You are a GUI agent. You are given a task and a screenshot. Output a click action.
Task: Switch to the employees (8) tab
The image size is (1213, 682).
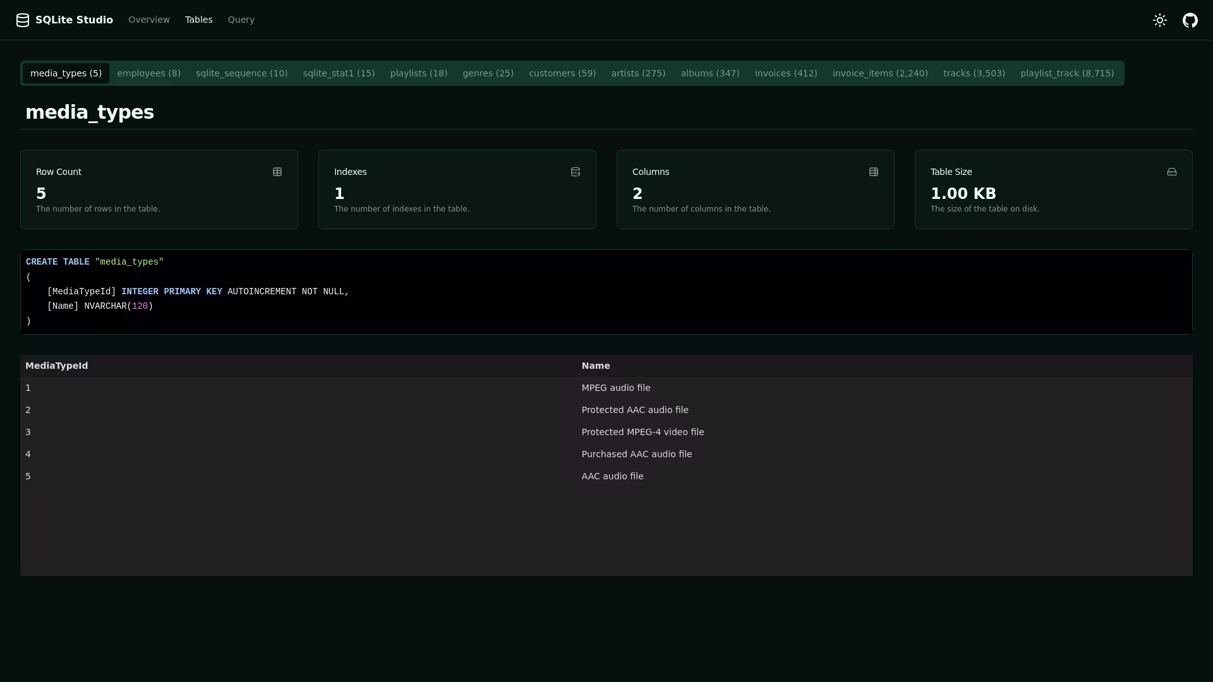(149, 73)
